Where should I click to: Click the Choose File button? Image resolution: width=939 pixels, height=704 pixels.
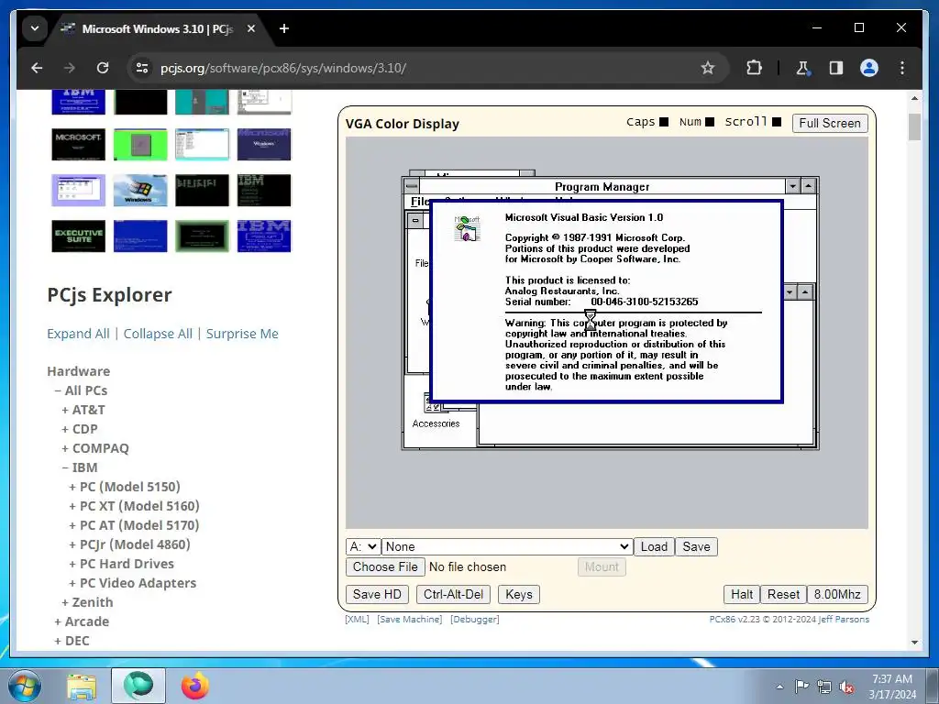click(x=385, y=566)
